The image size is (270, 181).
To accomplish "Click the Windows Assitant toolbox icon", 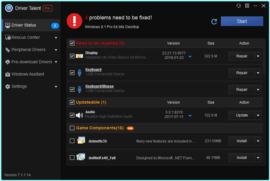I will tap(7, 74).
